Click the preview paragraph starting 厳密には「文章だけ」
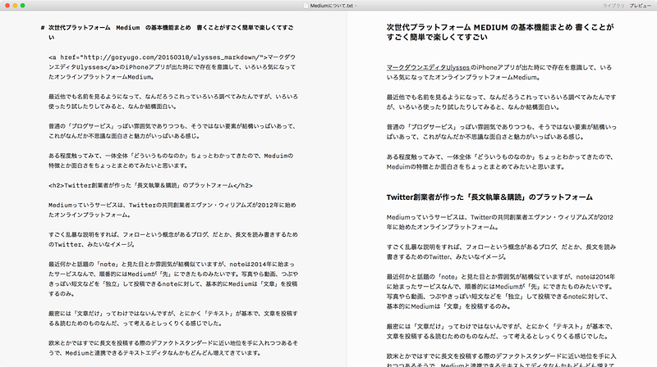This screenshot has width=657, height=367. click(500, 331)
